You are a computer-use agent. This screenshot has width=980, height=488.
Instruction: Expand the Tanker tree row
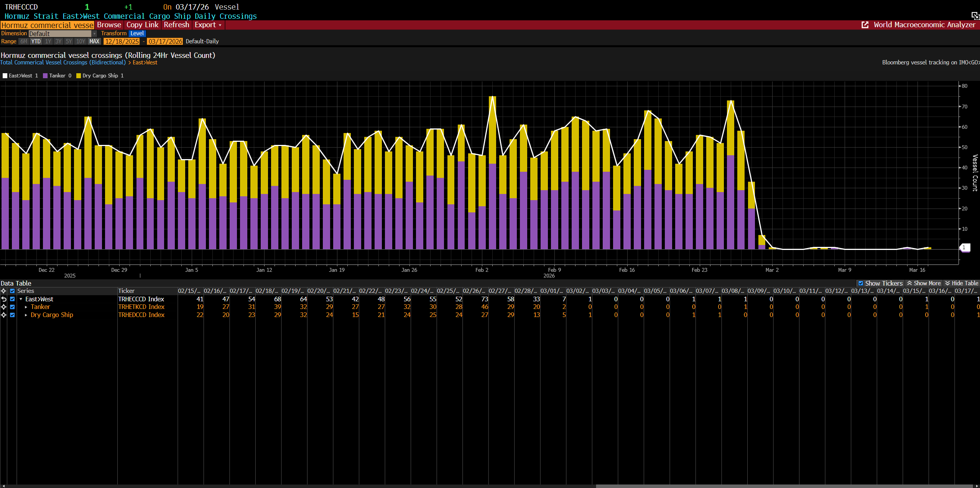click(x=26, y=307)
